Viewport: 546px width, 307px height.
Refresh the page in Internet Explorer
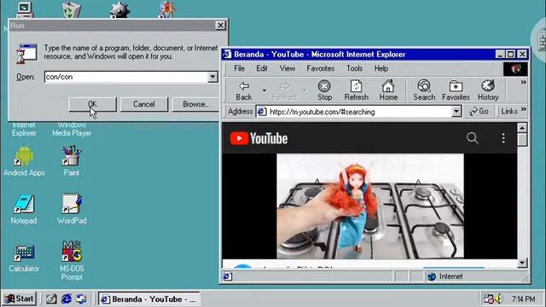(357, 90)
